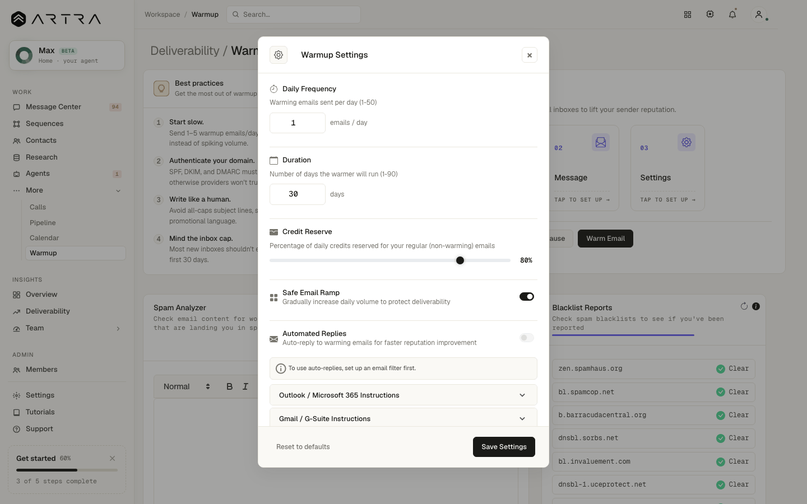Click Save Settings

click(x=504, y=447)
